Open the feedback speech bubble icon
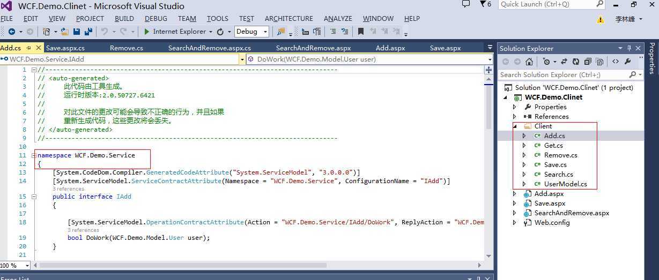 (465, 4)
